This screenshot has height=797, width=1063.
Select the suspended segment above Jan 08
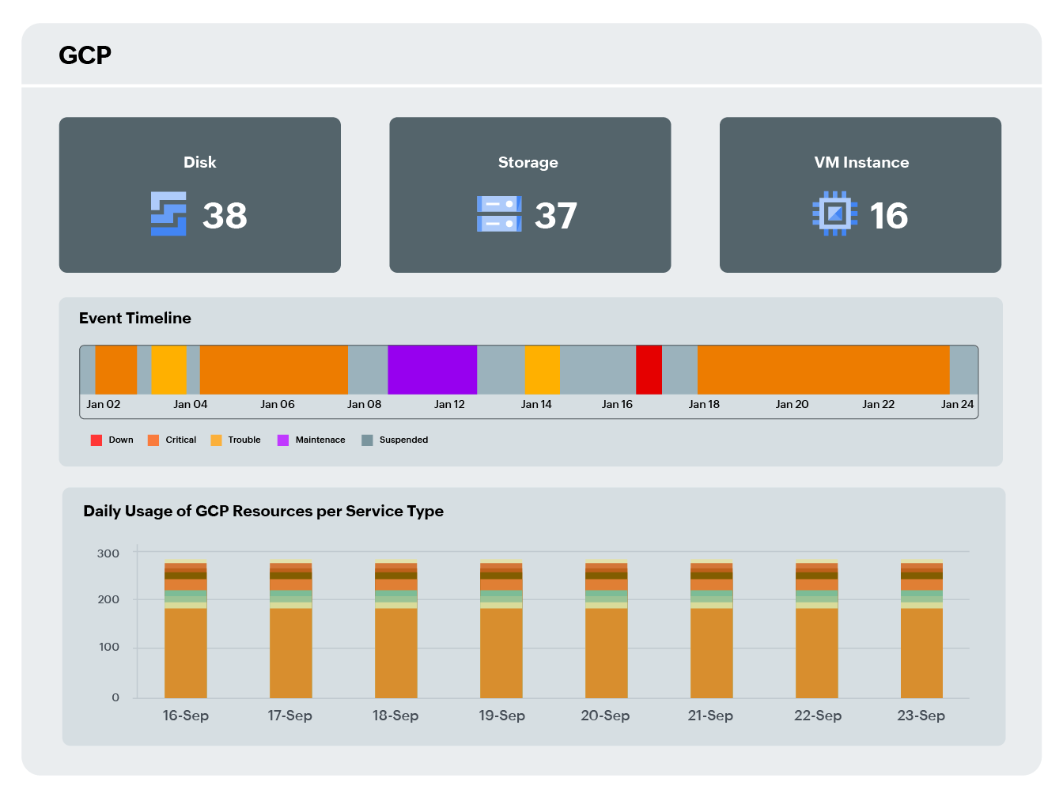[368, 370]
